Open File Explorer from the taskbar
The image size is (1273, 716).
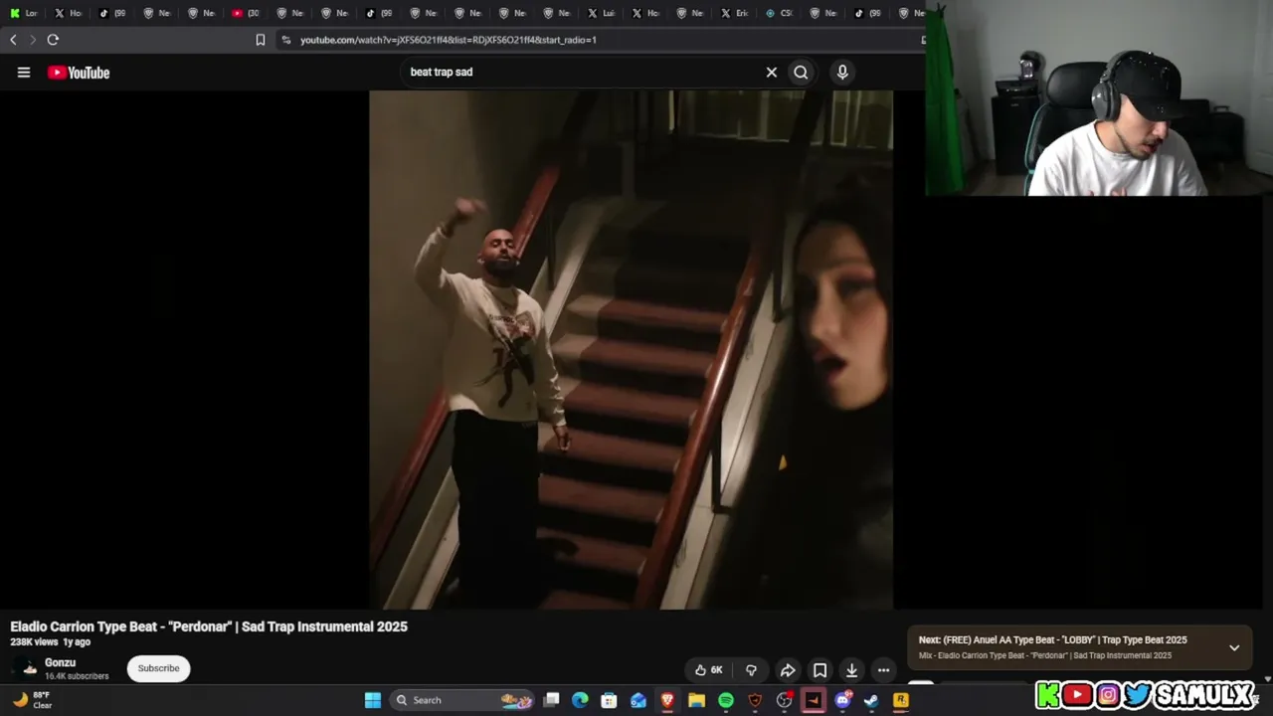(696, 700)
